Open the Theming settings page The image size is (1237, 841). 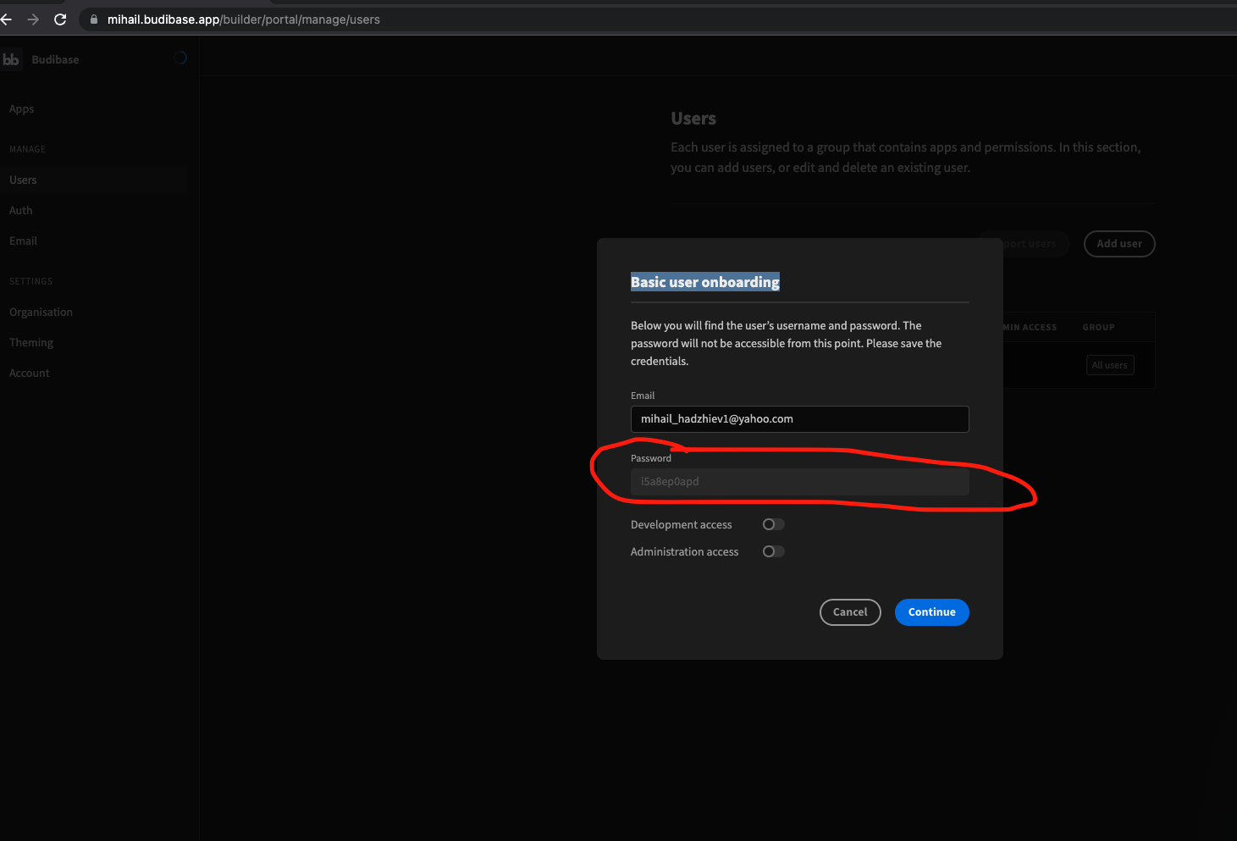[x=30, y=342]
